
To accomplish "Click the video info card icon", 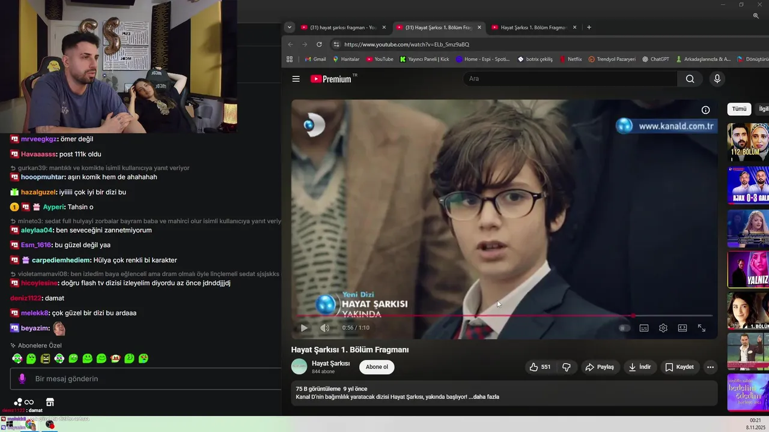I will 705,110.
